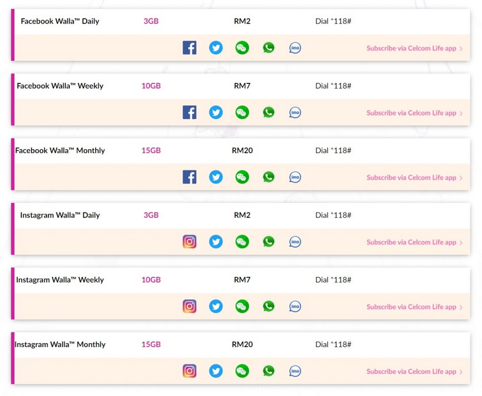Screen dimensions: 482x396
Task: Click 3GB quota of Facebook Walla Daily
Action: click(x=151, y=21)
